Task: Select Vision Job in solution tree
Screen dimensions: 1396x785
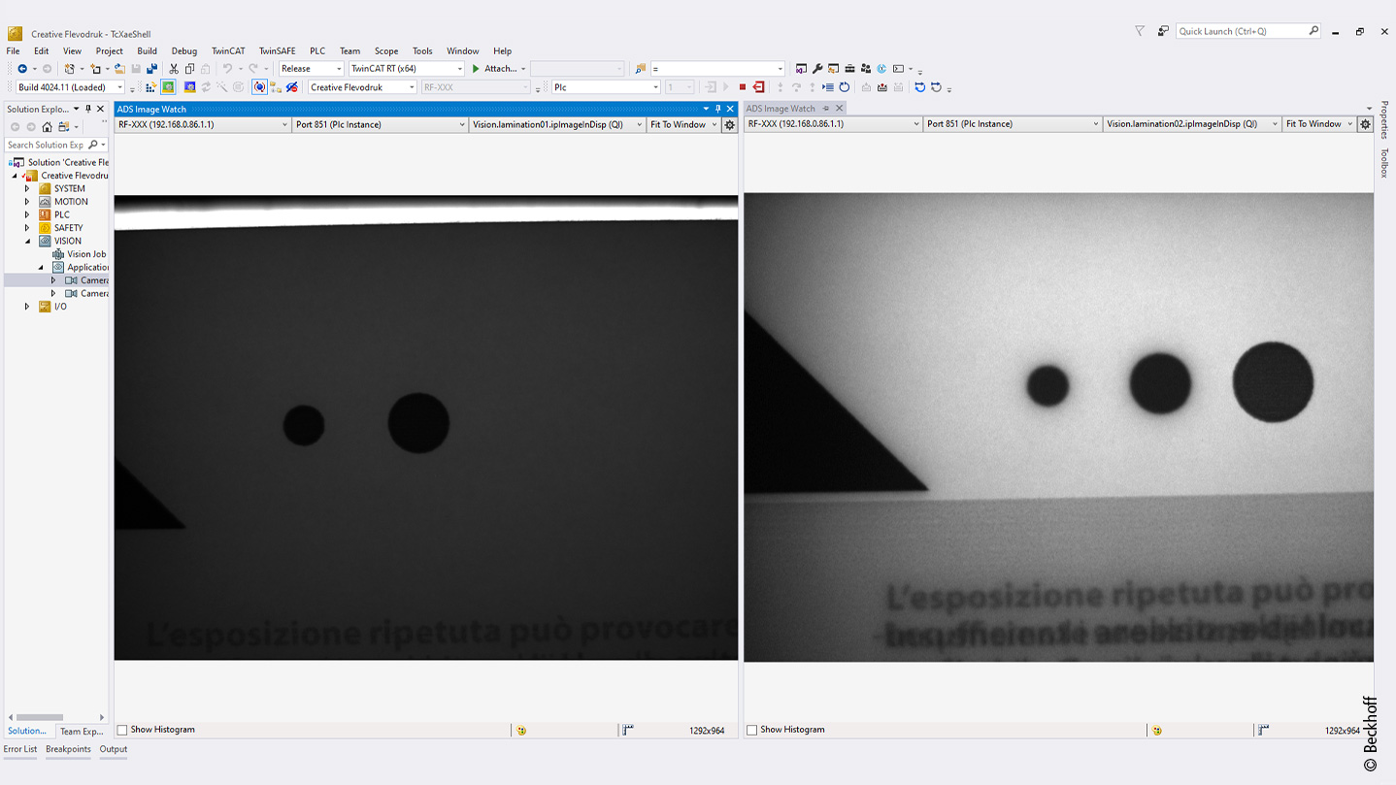Action: tap(86, 254)
